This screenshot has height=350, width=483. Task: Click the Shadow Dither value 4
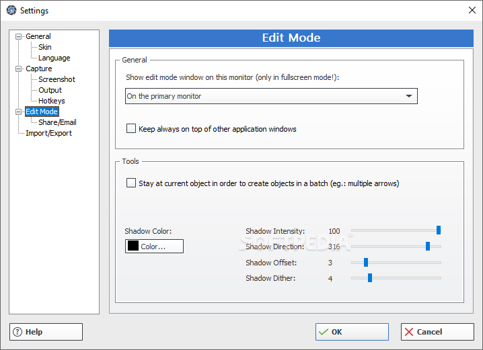[330, 279]
